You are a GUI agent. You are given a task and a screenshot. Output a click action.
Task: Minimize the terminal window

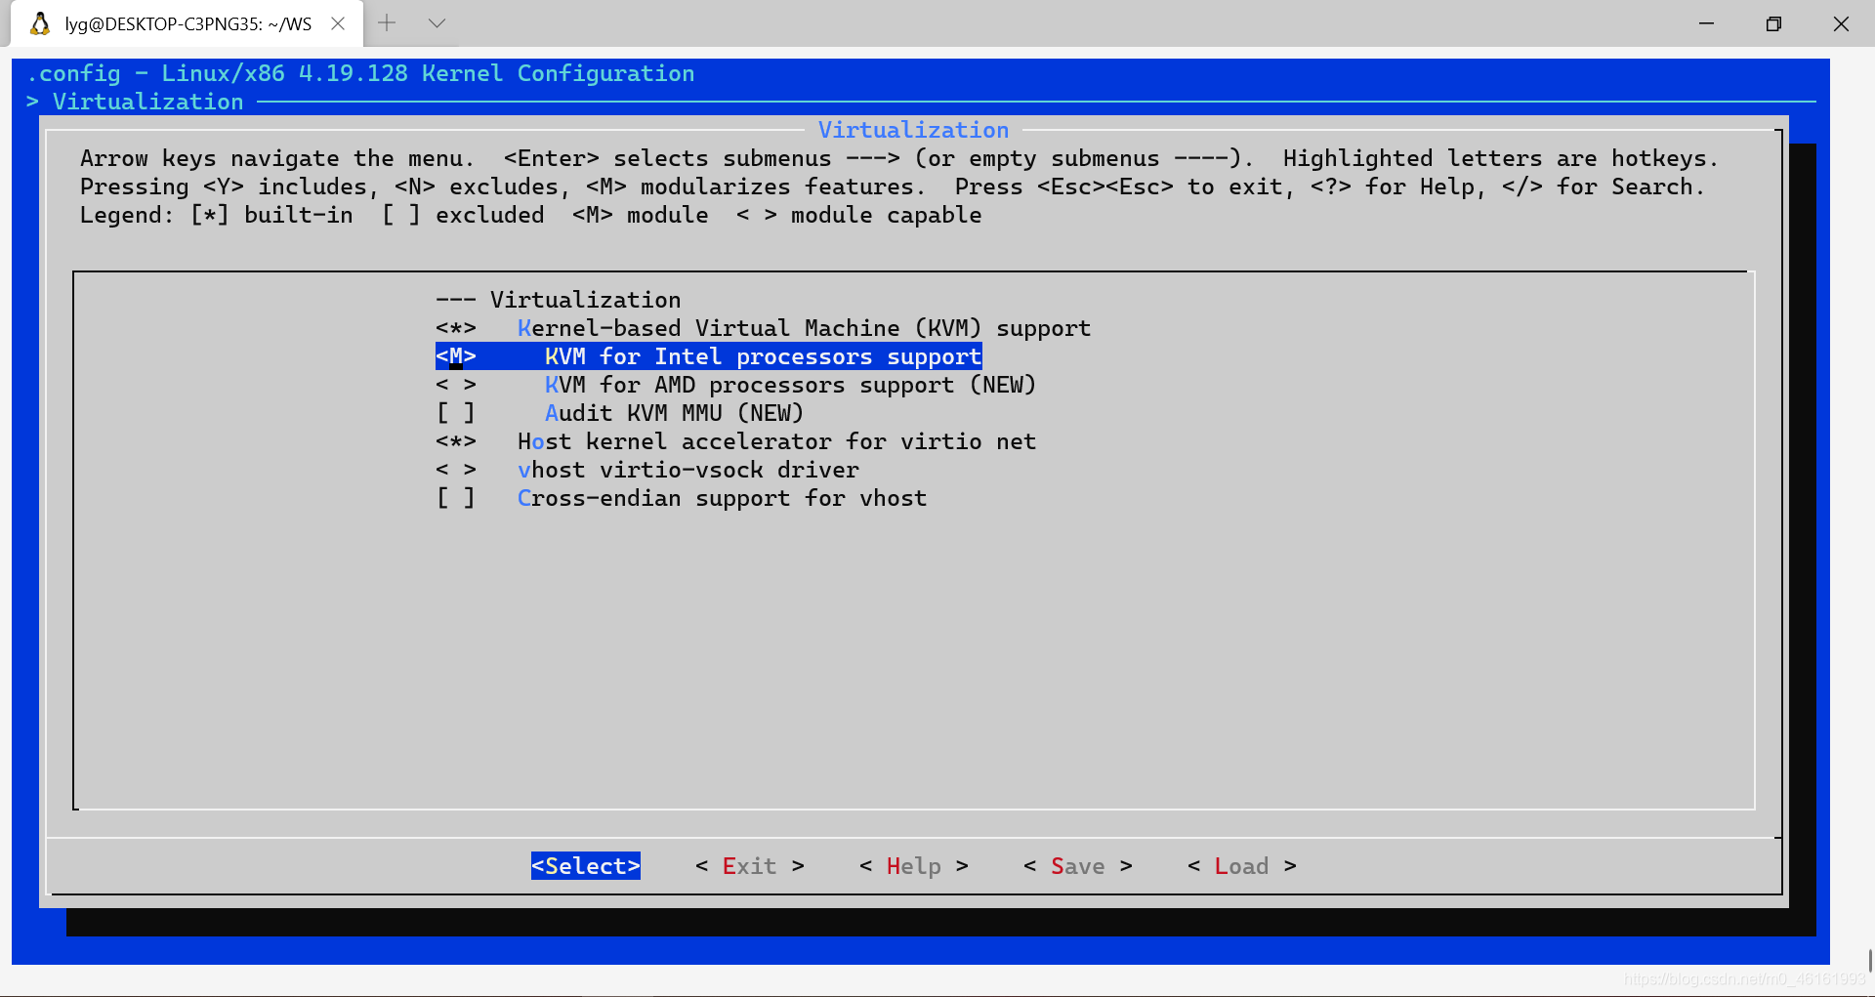(x=1706, y=23)
